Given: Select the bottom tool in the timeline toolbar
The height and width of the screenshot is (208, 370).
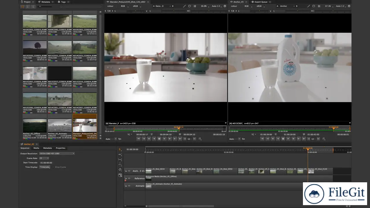Looking at the screenshot, I should tap(120, 175).
